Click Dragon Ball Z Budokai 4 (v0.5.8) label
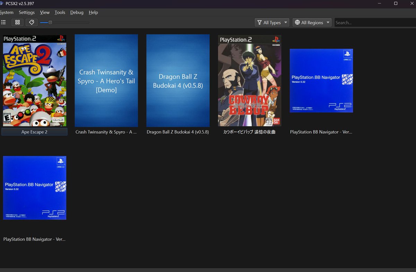This screenshot has width=416, height=272. coord(178,132)
